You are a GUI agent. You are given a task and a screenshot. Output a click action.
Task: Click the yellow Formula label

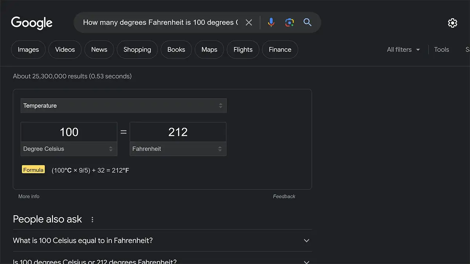coord(33,170)
